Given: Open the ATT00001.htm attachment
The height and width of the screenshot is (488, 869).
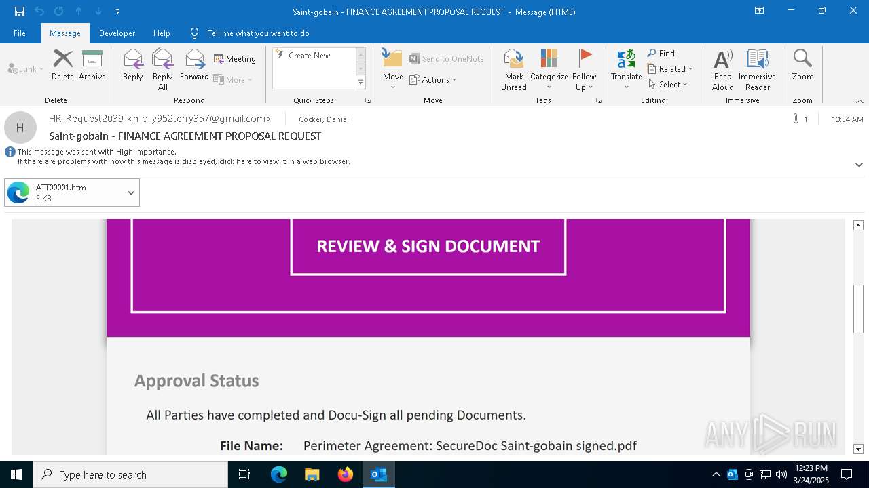Looking at the screenshot, I should [x=64, y=192].
